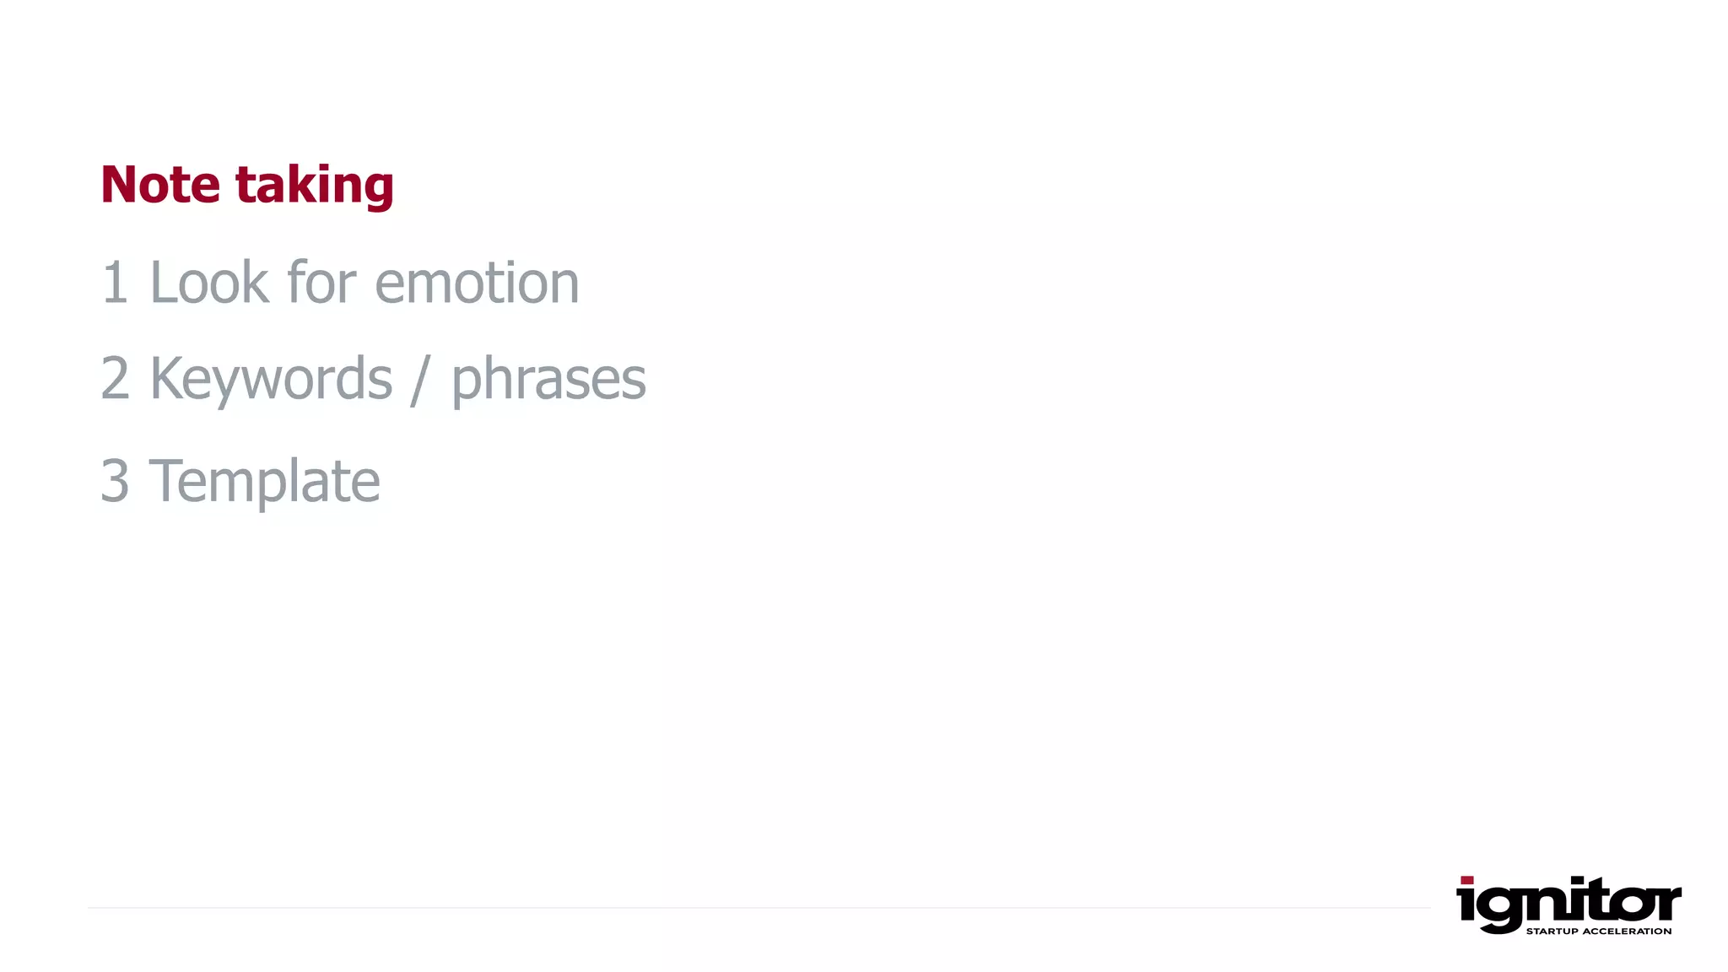This screenshot has width=1728, height=972.
Task: Click the thin horizontal divider line
Action: (x=759, y=908)
